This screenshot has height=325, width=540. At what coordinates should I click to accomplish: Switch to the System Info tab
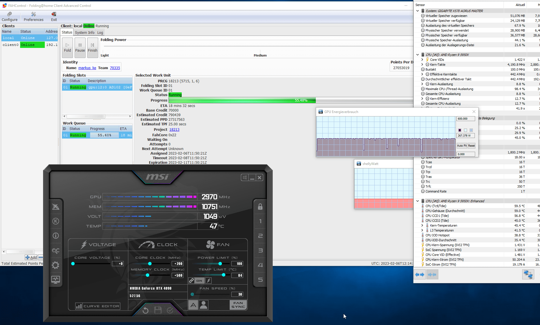[x=85, y=33]
